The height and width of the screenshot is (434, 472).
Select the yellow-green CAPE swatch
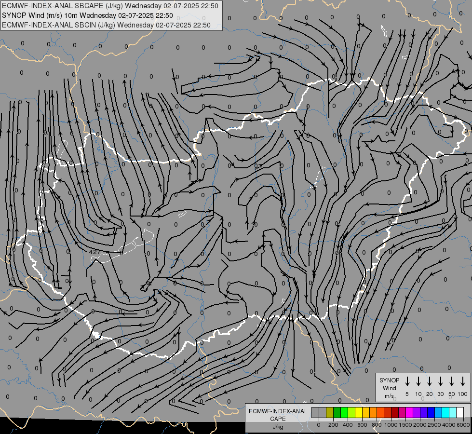(x=351, y=413)
